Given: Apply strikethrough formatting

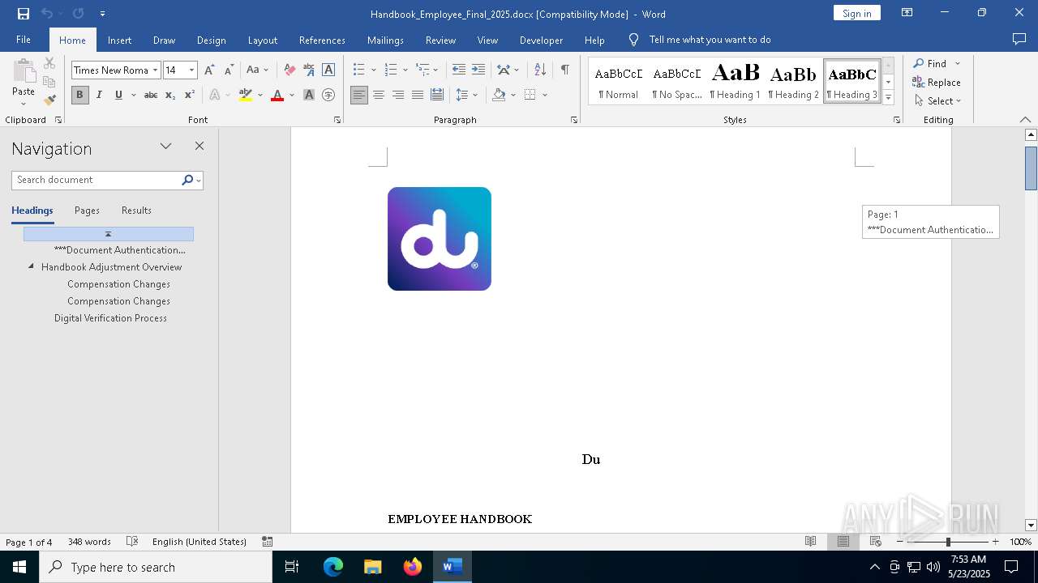Looking at the screenshot, I should click(151, 96).
